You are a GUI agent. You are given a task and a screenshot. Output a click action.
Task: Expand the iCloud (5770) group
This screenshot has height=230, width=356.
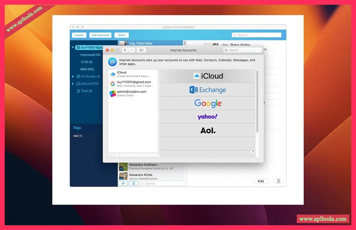click(73, 84)
